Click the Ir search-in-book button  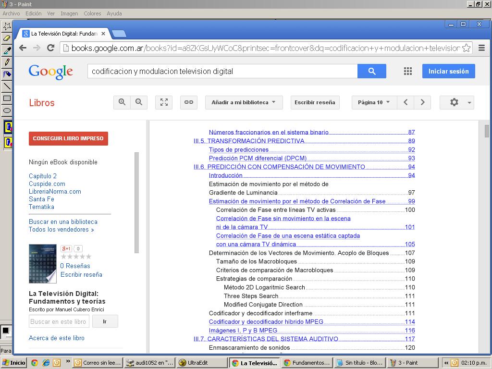click(x=105, y=321)
